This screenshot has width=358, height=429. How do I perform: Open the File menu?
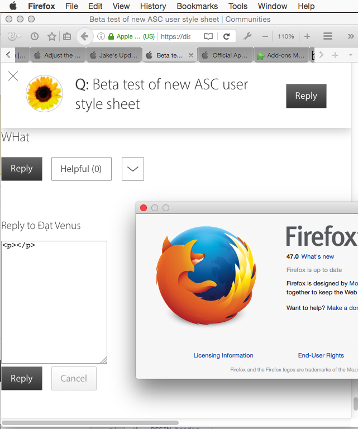tap(71, 6)
